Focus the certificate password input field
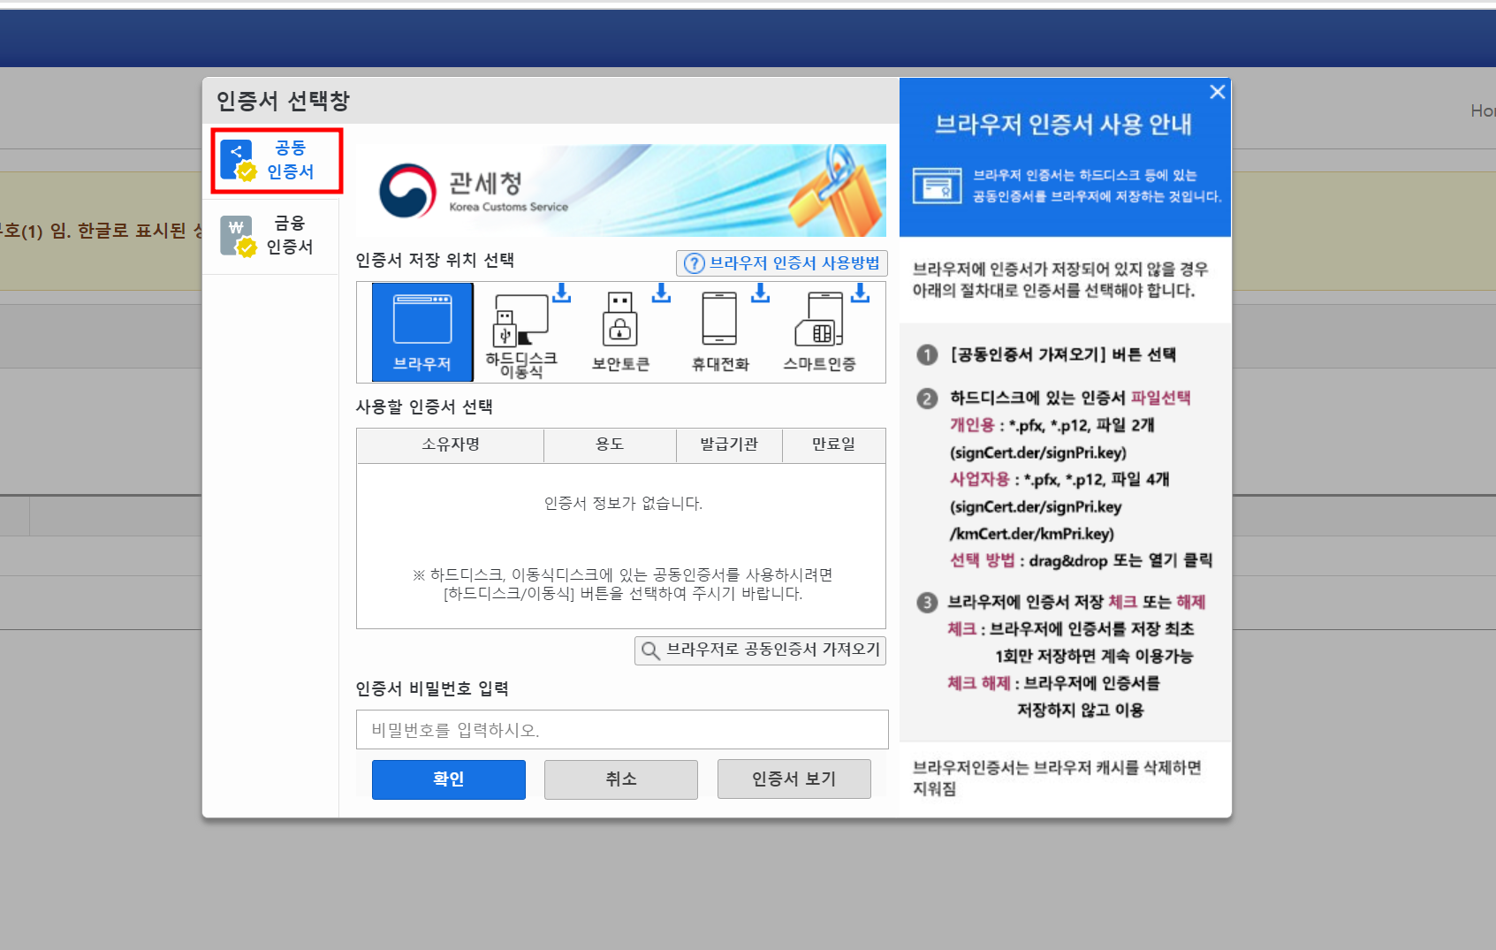Viewport: 1496px width, 950px height. pyautogui.click(x=622, y=730)
